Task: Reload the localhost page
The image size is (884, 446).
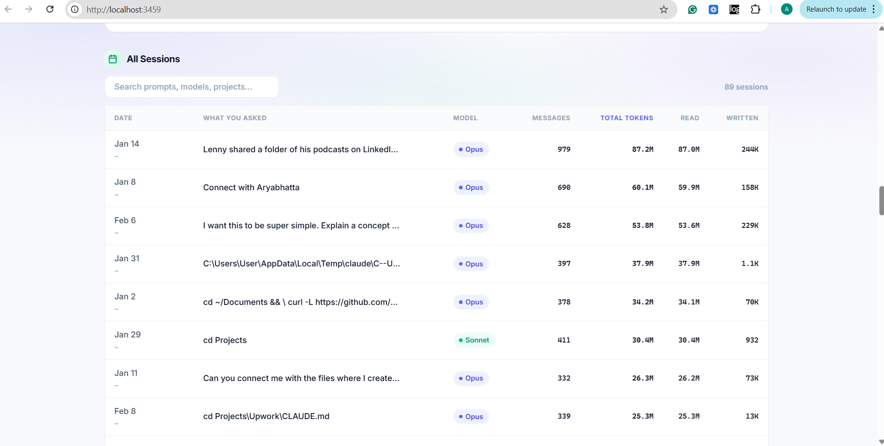Action: coord(50,9)
